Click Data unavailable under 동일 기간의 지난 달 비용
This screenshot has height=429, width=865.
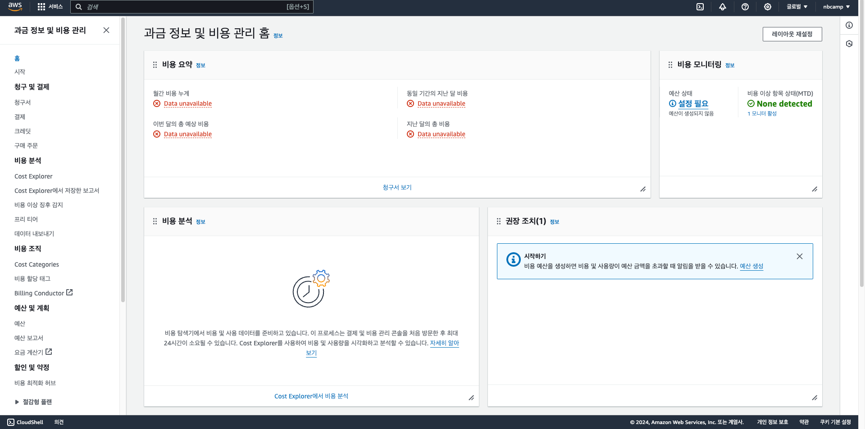tap(442, 103)
